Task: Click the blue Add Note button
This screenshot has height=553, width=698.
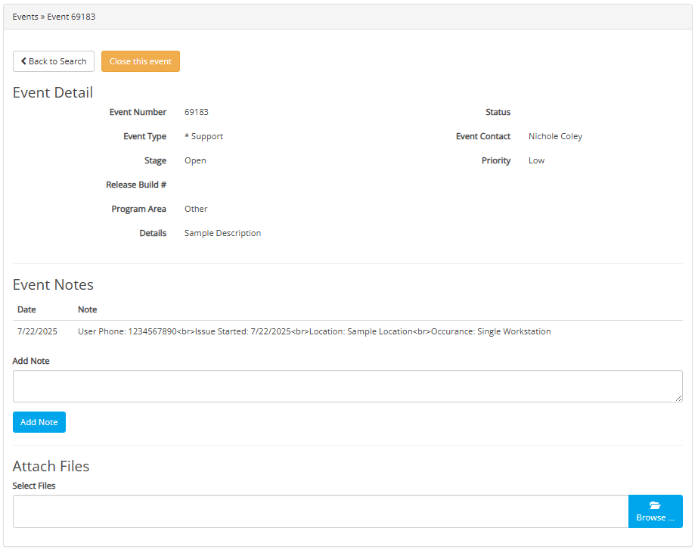Action: click(39, 422)
